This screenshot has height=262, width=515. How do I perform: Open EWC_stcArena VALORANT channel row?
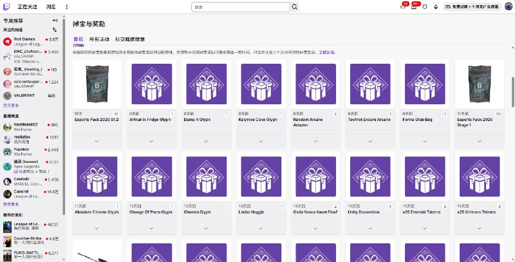[31, 57]
